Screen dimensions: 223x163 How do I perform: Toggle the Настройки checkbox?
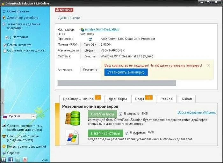[x=7, y=37]
